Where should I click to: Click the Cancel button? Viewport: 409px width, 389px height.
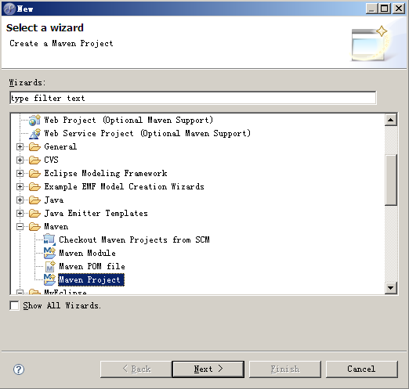[362, 369]
